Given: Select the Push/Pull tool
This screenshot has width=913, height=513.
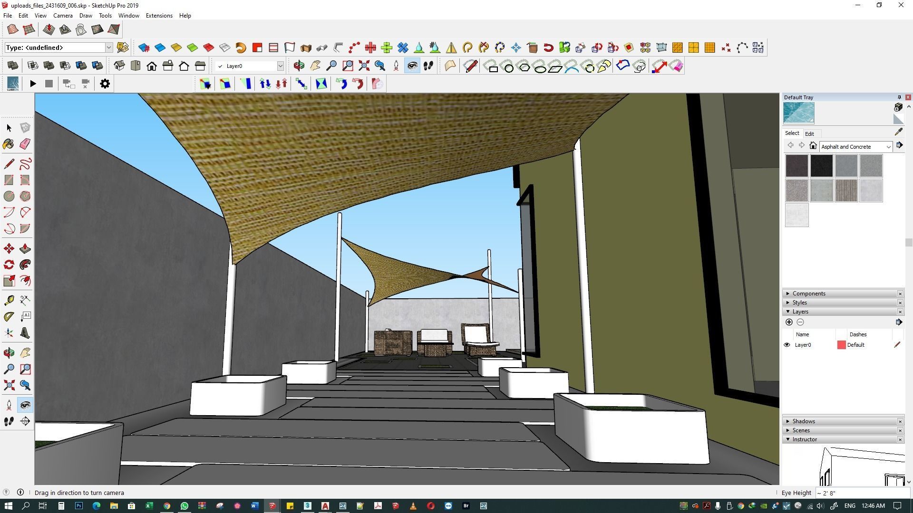Looking at the screenshot, I should pos(25,249).
